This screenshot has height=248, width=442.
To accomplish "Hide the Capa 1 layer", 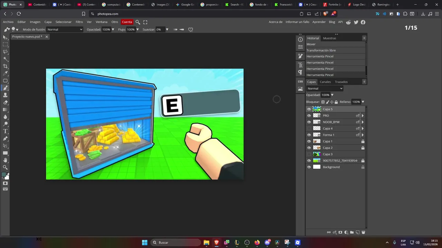I will coord(309,141).
